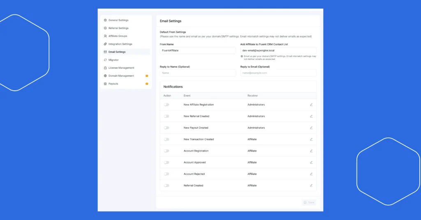Click the Migrator refresh icon
Screen dimensions: 421x220
pos(105,60)
